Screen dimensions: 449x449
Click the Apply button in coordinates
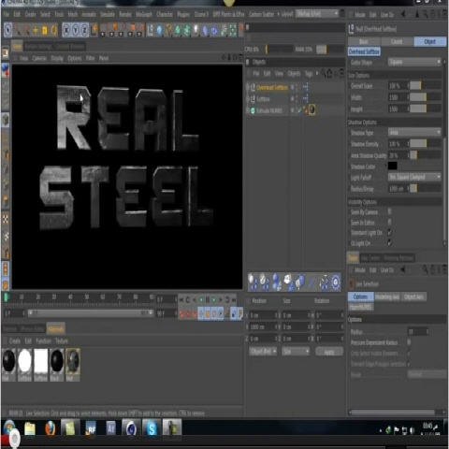click(x=329, y=352)
